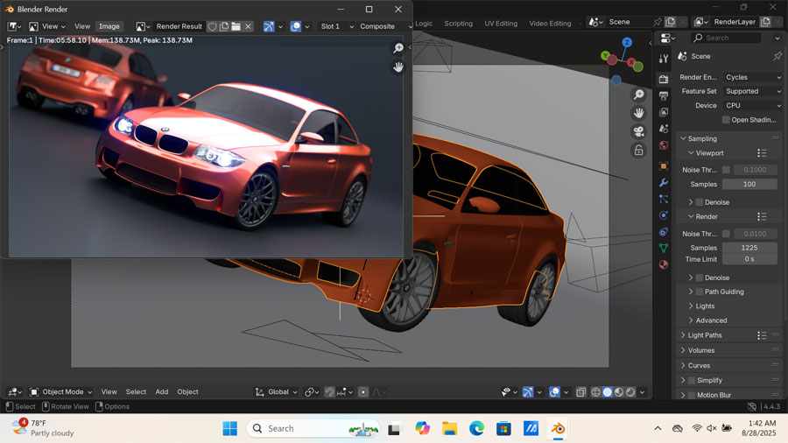
Task: Launch Blender from the Windows taskbar
Action: coord(557,428)
